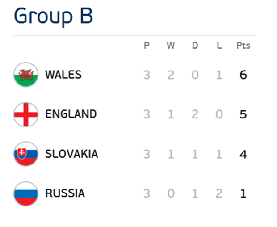Viewport: 277px width, 227px height.
Task: Click England points value 5
Action: pos(243,114)
